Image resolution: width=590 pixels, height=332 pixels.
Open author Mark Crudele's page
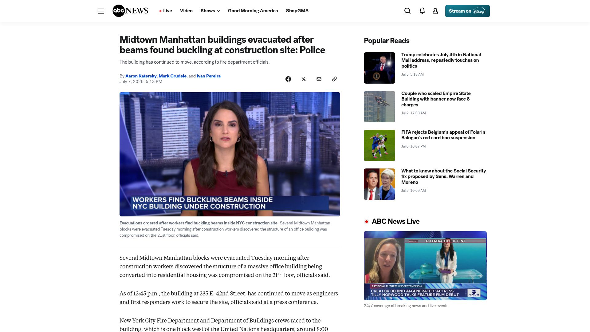tap(173, 76)
